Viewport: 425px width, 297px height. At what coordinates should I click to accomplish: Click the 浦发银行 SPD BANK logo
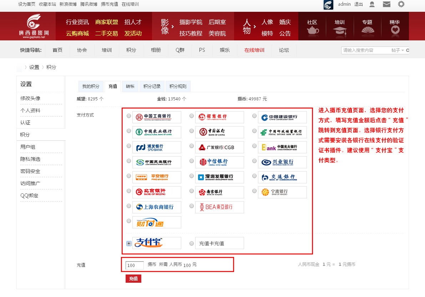(x=157, y=147)
